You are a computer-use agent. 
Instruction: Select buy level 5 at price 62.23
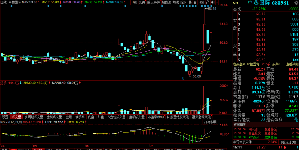(x=268, y=60)
